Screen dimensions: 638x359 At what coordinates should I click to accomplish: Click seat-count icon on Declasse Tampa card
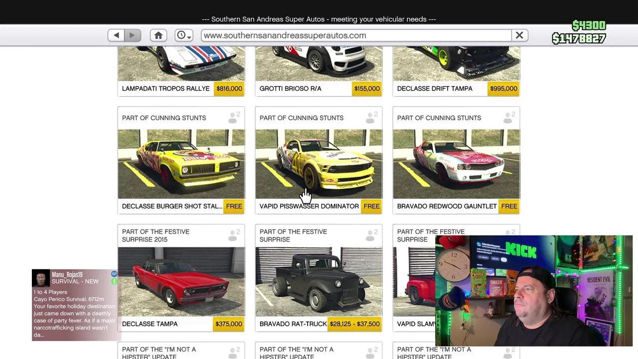234,235
